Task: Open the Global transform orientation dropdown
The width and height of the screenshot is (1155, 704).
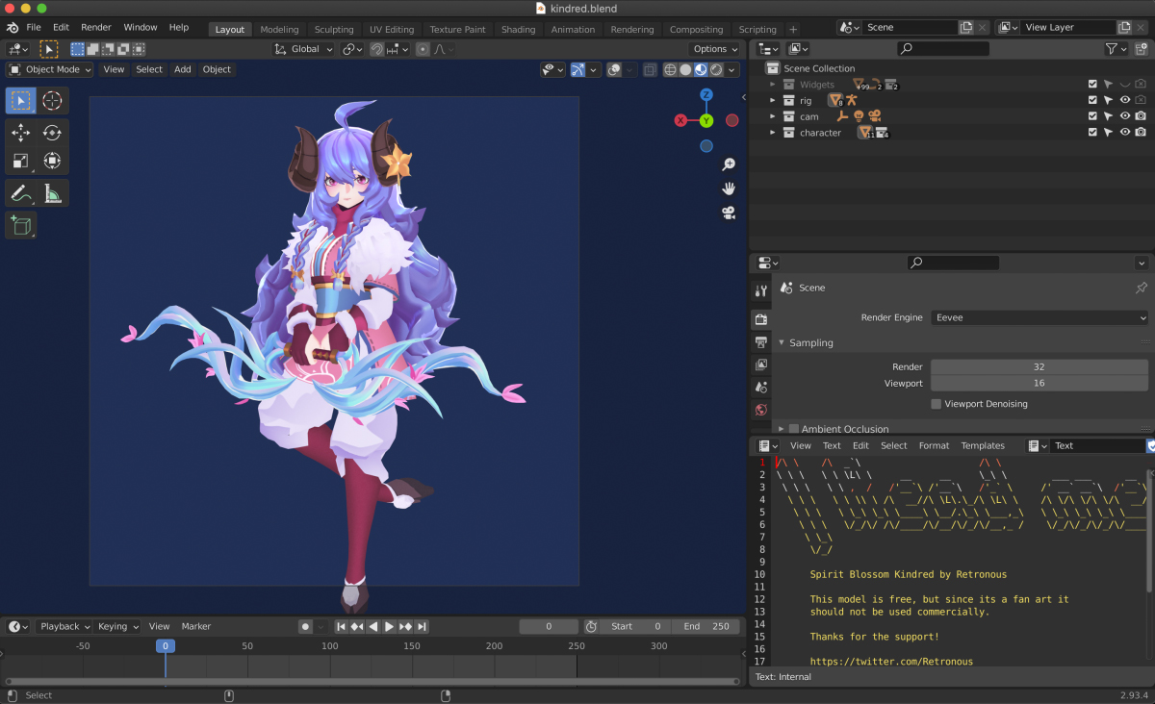Action: (303, 49)
